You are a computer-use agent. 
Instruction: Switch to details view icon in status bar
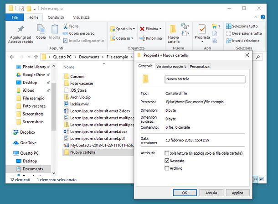click(x=255, y=179)
